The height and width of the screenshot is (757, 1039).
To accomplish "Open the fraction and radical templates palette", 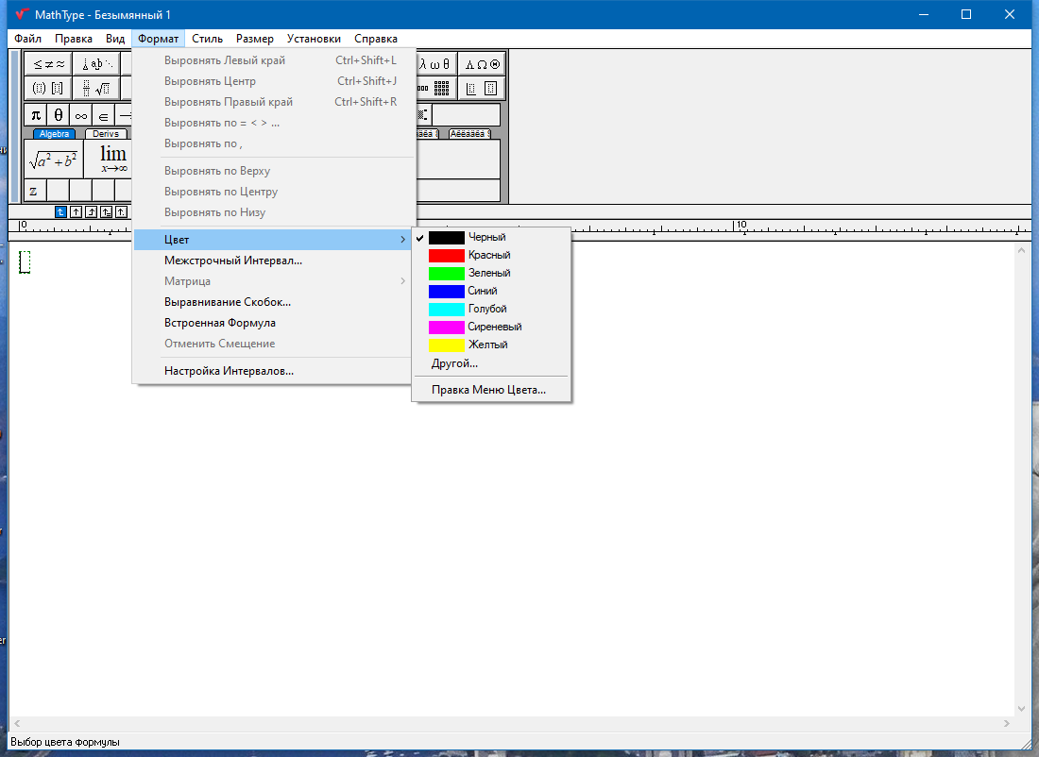I will pos(96,88).
